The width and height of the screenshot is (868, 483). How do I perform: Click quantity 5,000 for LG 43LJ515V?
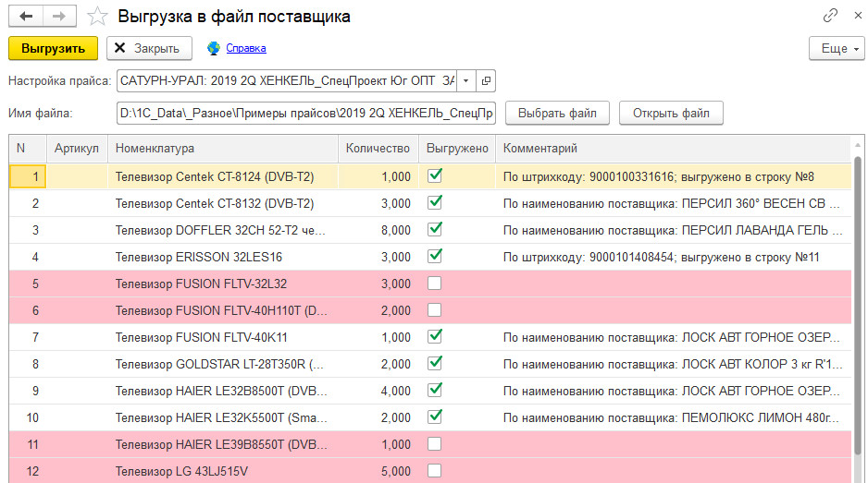pos(378,471)
